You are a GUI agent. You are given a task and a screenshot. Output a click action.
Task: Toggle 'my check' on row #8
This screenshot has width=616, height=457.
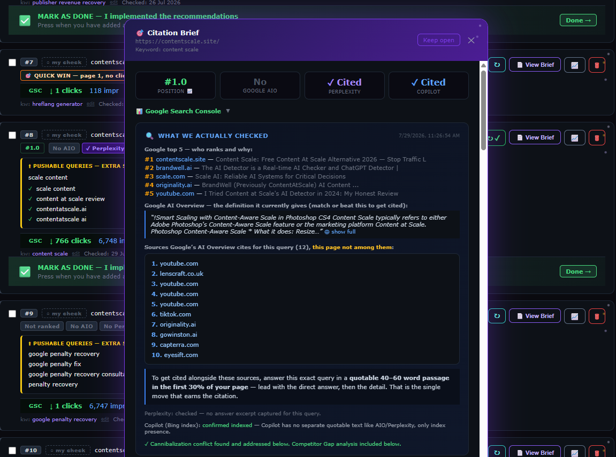[x=64, y=135]
